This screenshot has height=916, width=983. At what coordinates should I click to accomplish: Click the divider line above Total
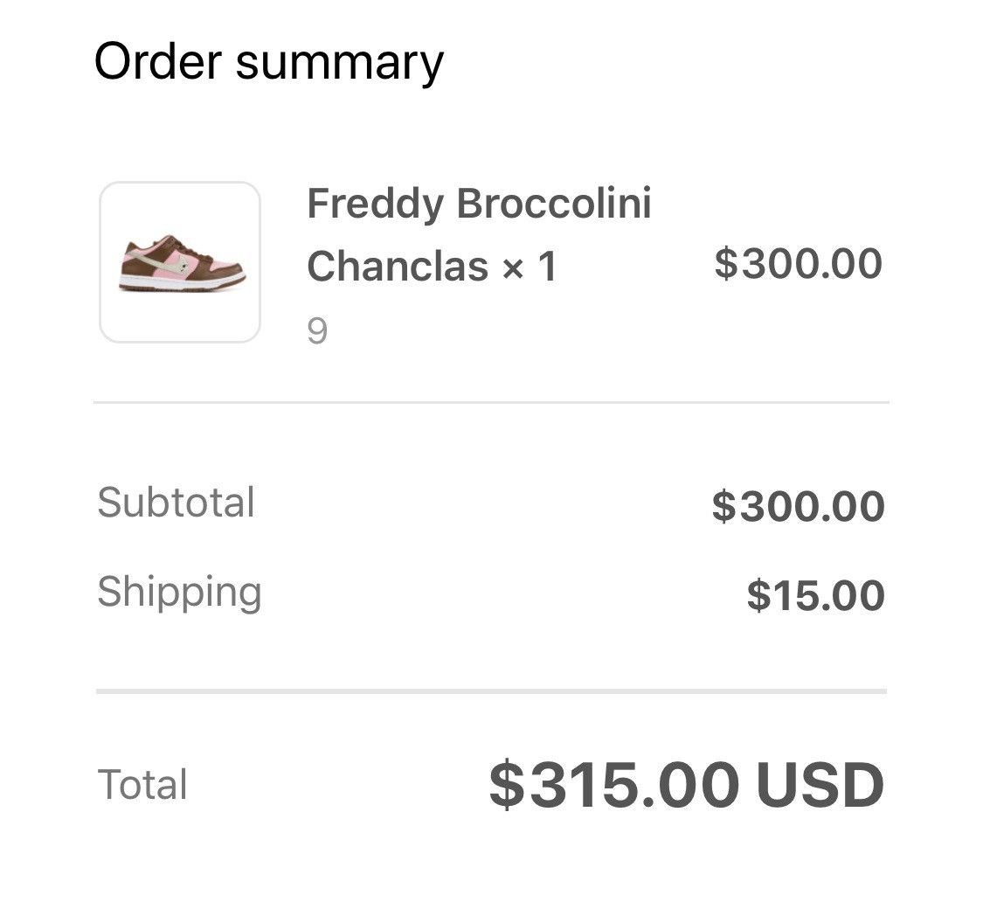[491, 691]
